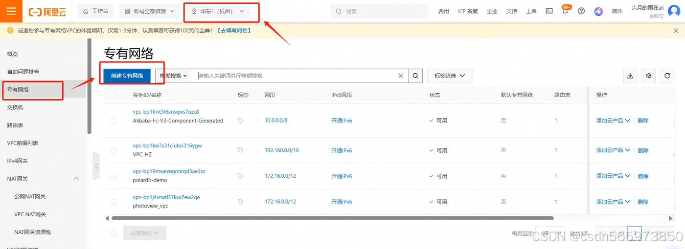Expand 添加云产品 for Alibaba-Fc-V3-Component-Generated row
Viewport: 685px width, 249px height.
pyautogui.click(x=613, y=121)
